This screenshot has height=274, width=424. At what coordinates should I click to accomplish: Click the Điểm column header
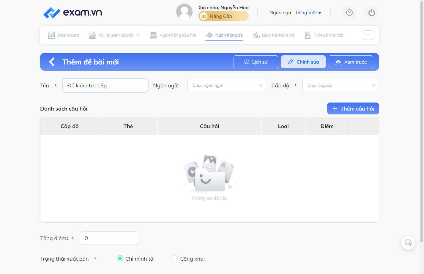327,126
